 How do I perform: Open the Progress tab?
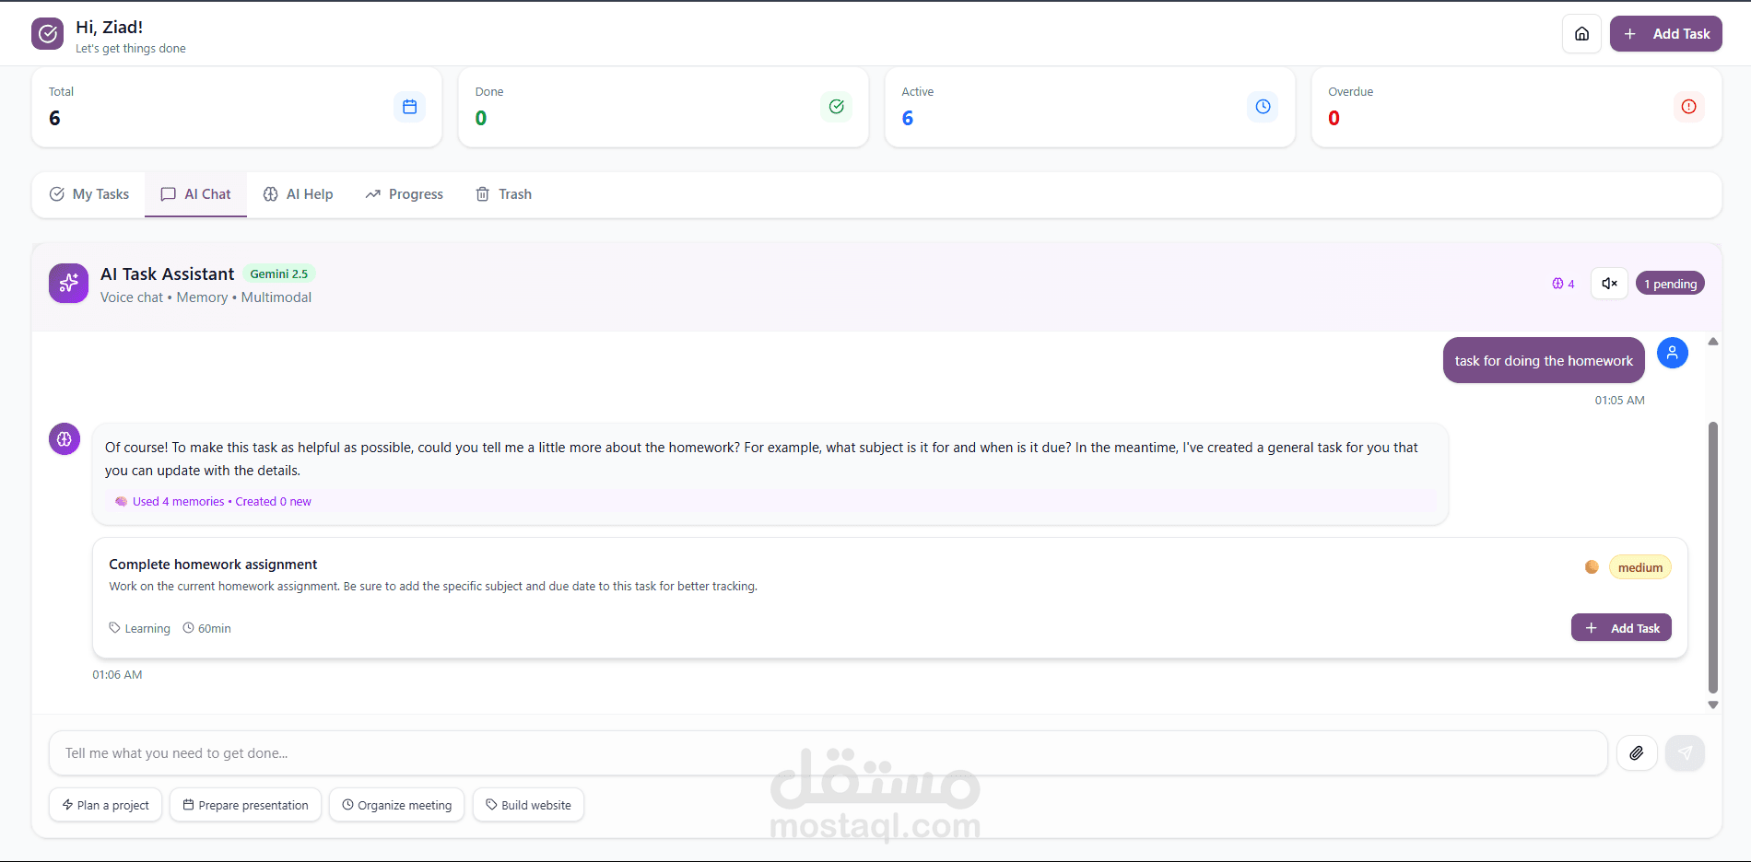click(x=404, y=194)
